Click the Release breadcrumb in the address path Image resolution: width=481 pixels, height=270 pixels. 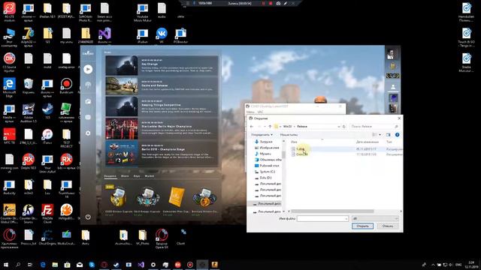[x=302, y=127]
